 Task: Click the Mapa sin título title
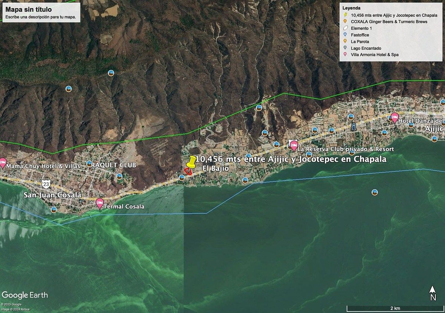[x=29, y=10]
